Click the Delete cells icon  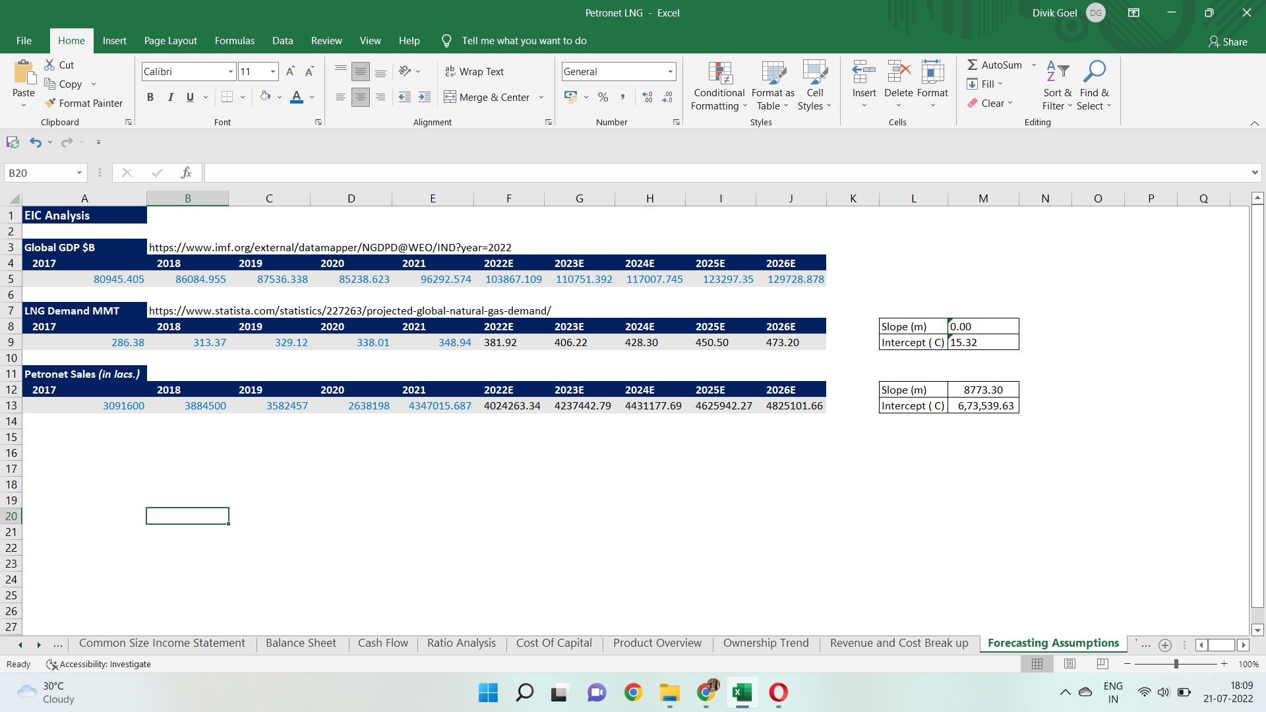coord(898,72)
